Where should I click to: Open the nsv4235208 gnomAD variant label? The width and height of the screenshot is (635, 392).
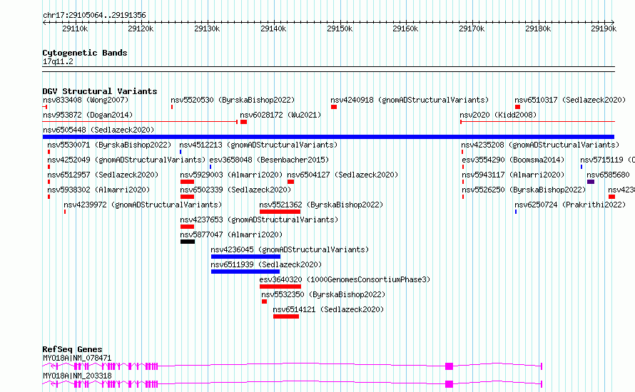(540, 145)
